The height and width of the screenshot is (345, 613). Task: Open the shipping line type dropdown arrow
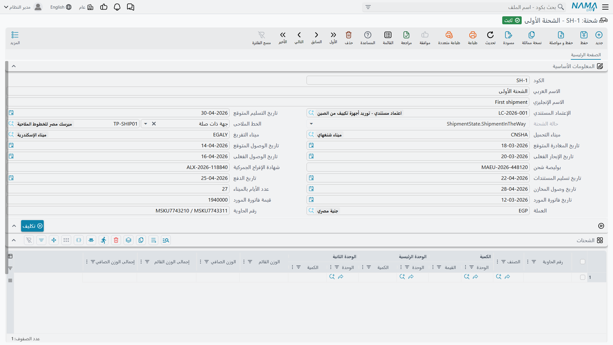point(146,124)
